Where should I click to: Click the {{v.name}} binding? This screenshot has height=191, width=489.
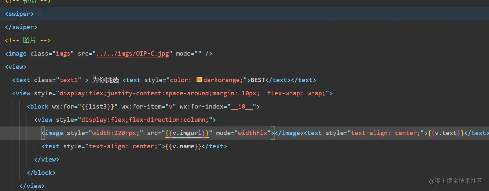pos(183,146)
